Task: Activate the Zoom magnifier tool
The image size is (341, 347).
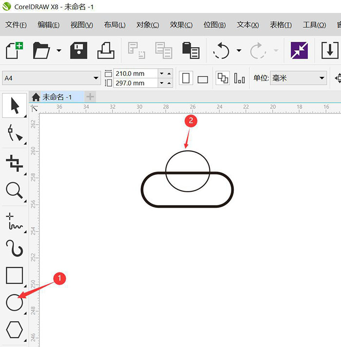Action: [x=15, y=191]
